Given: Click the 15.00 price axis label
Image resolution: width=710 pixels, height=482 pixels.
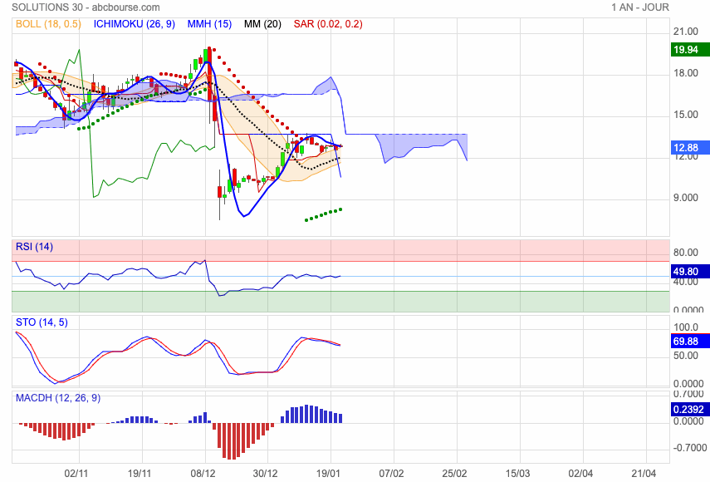Looking at the screenshot, I should (686, 115).
